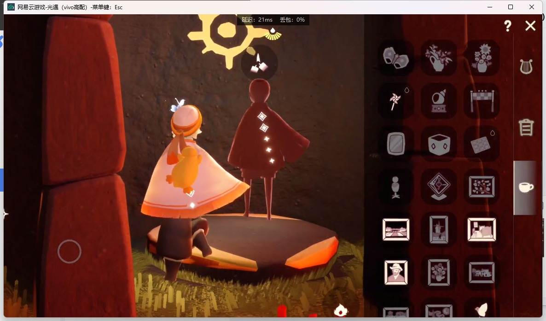Click the NetEase cloud gaming app icon
Screen dimensions: 546x321
coord(11,7)
